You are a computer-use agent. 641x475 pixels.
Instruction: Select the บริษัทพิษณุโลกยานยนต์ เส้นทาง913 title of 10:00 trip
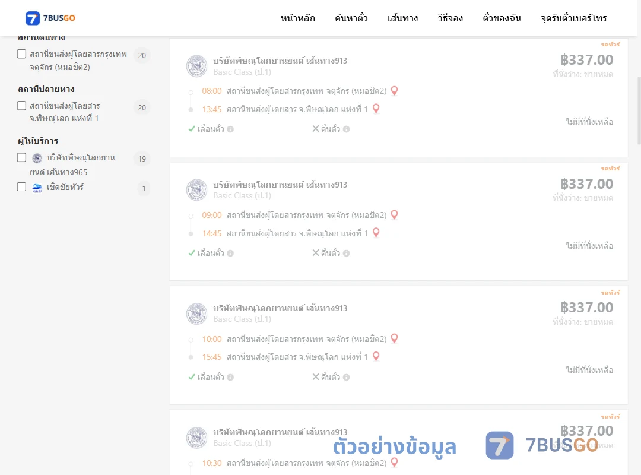pos(280,308)
